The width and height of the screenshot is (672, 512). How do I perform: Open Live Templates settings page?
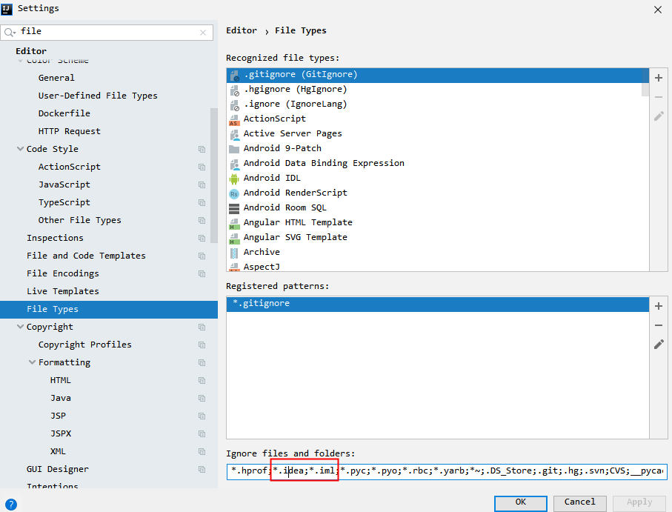coord(62,291)
